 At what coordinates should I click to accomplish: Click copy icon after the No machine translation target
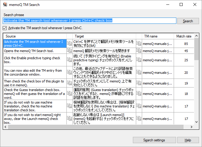[x=139, y=106]
